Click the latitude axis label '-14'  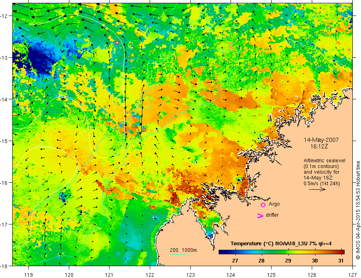point(4,99)
